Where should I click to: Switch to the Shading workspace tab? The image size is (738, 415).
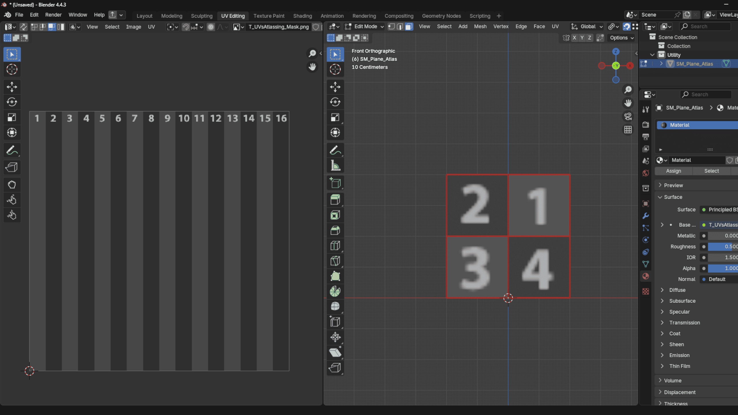[302, 16]
